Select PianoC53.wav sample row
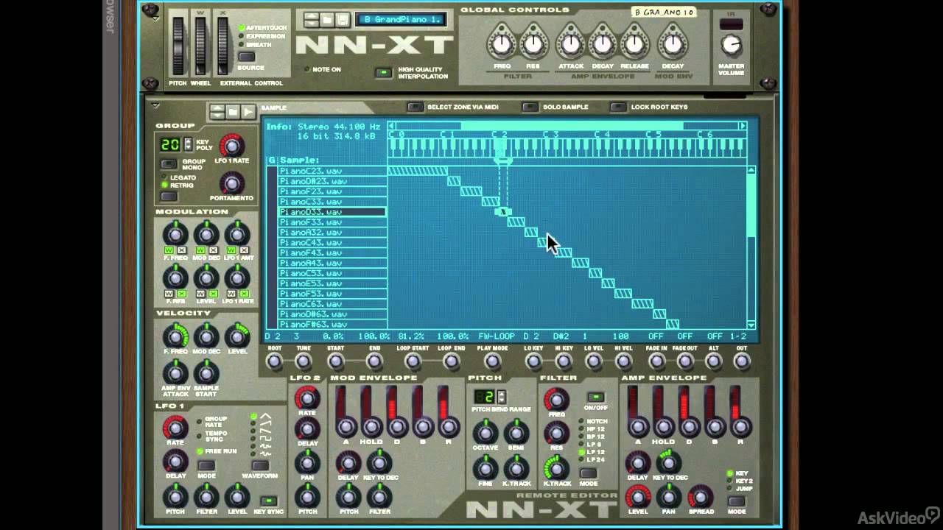 tap(332, 273)
